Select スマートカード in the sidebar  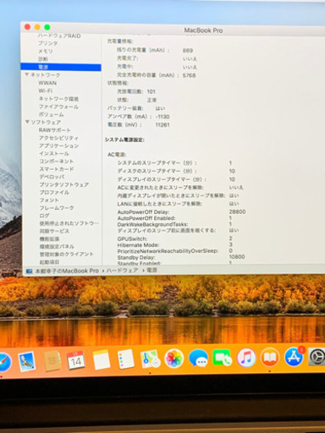pyautogui.click(x=57, y=169)
